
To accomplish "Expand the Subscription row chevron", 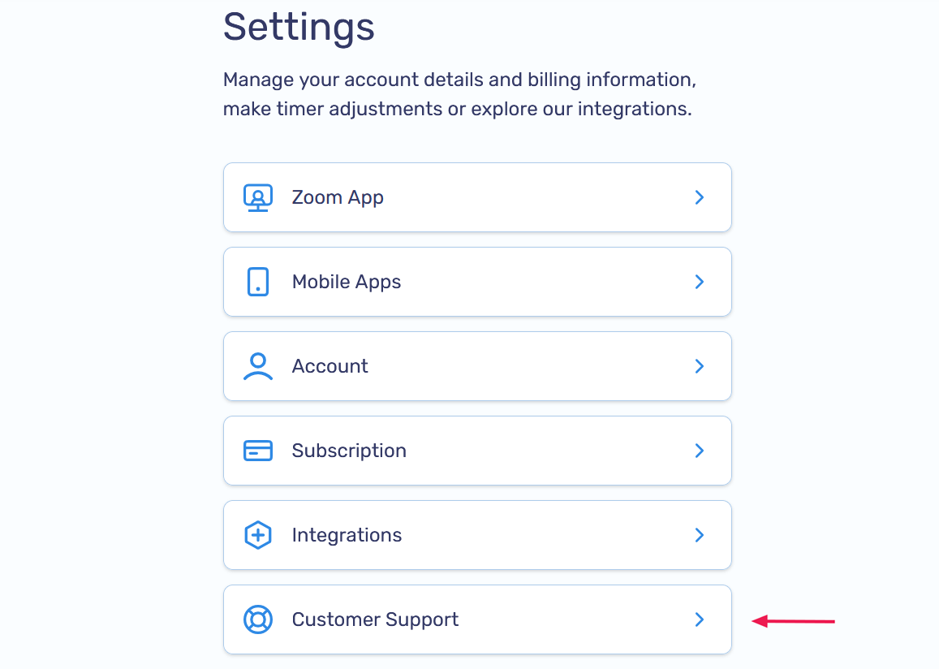I will coord(699,451).
